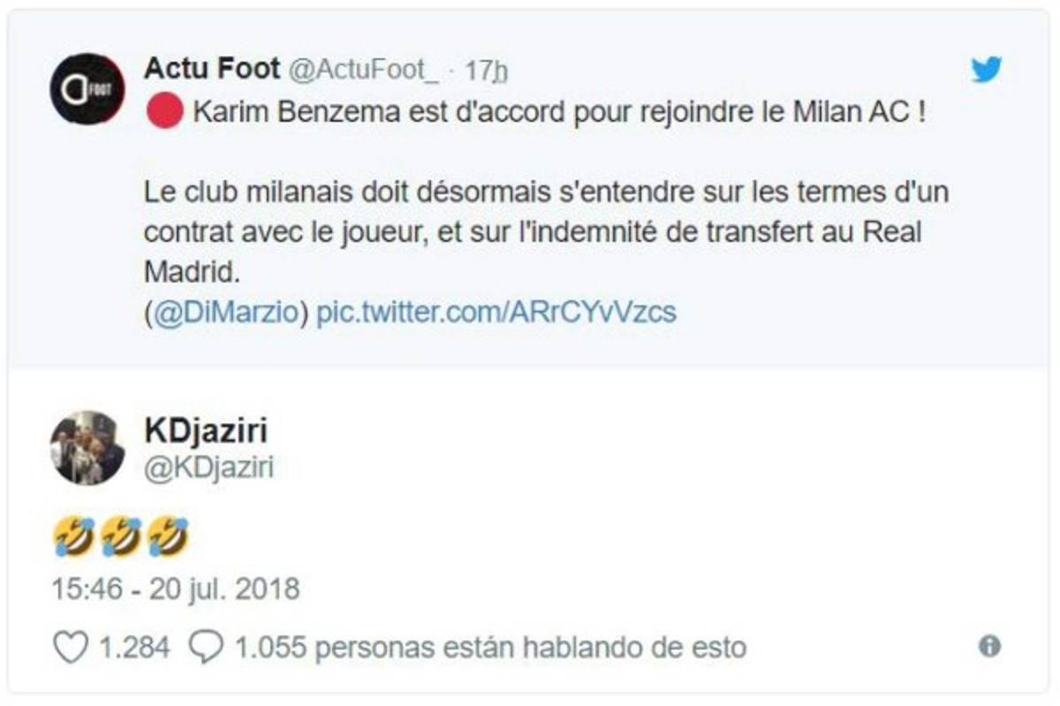Click the bold KDjaziri display name
Image resolution: width=1060 pixels, height=706 pixels.
tap(205, 431)
